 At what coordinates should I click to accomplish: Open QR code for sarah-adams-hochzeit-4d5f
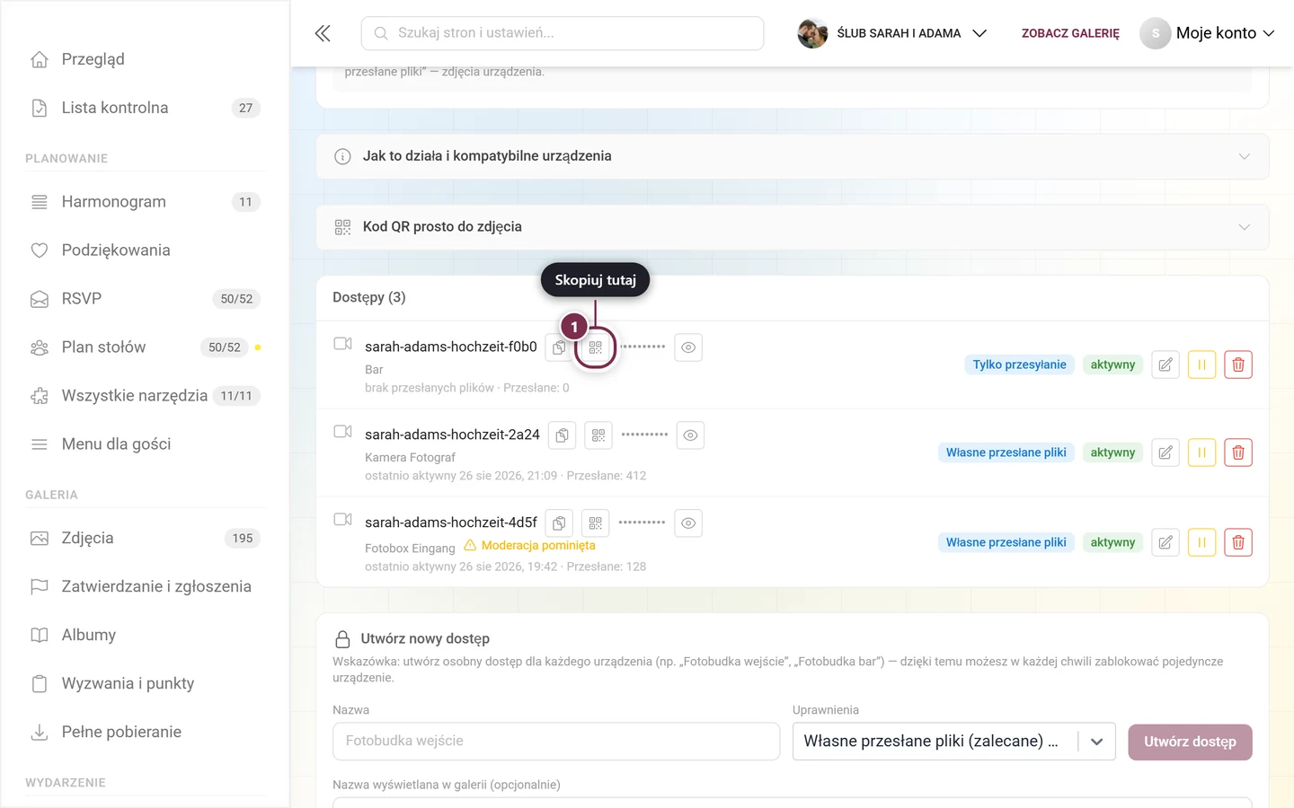(x=595, y=523)
